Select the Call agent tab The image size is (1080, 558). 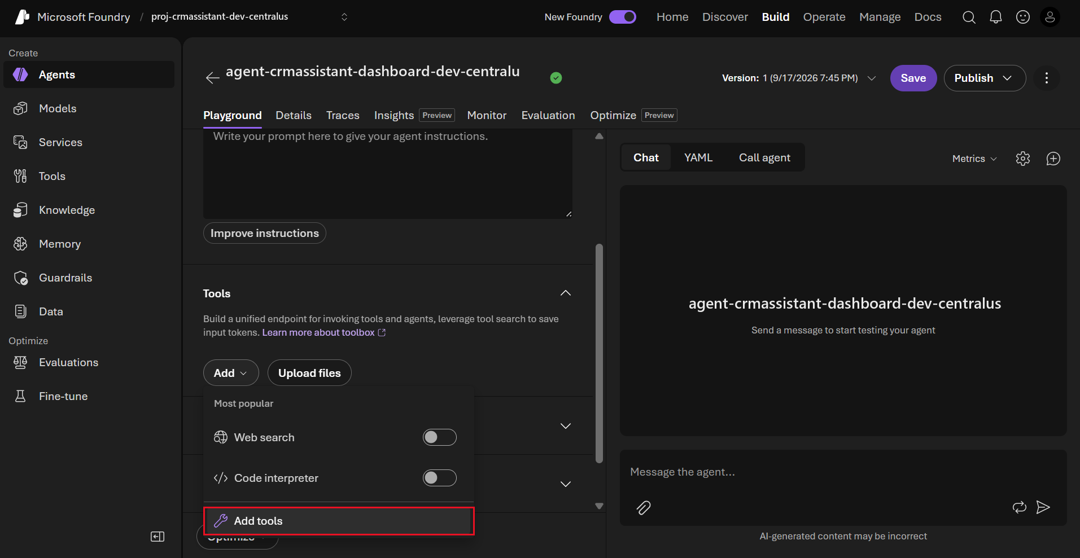click(x=764, y=157)
